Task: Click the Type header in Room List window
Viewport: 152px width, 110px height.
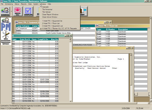Action: point(101,29)
